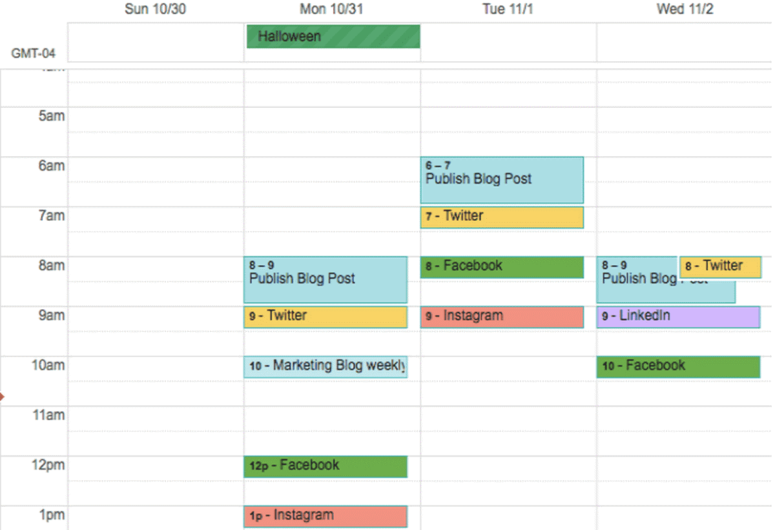This screenshot has height=530, width=775.
Task: Select the LinkedIn event on Wednesday
Action: [x=678, y=317]
